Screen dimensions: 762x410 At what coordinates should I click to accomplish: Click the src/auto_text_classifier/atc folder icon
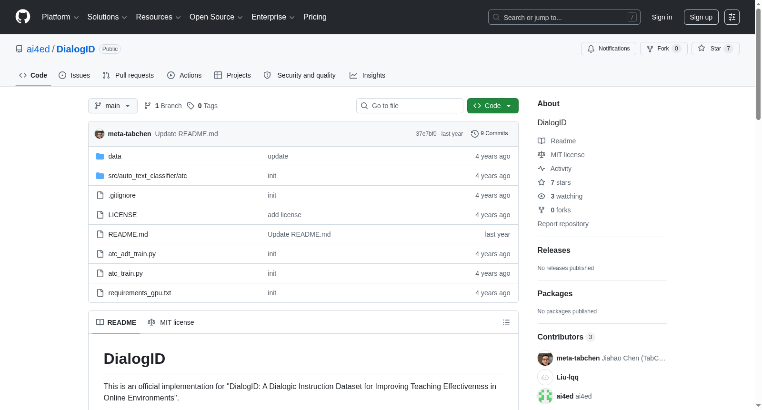(x=100, y=176)
